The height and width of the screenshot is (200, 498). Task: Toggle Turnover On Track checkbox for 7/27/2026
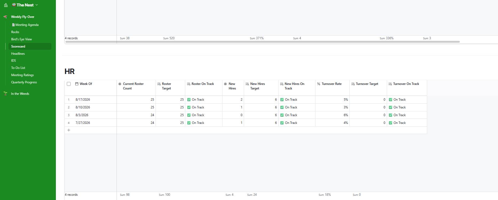pos(391,123)
